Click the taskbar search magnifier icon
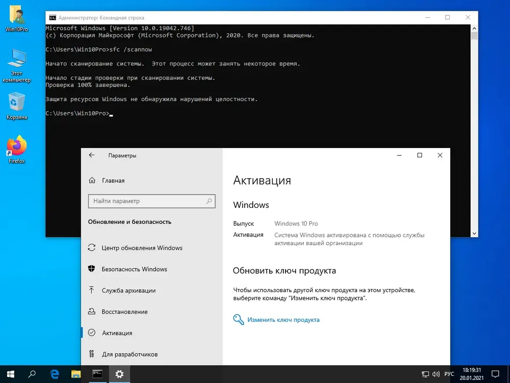The height and width of the screenshot is (383, 510). click(32, 374)
